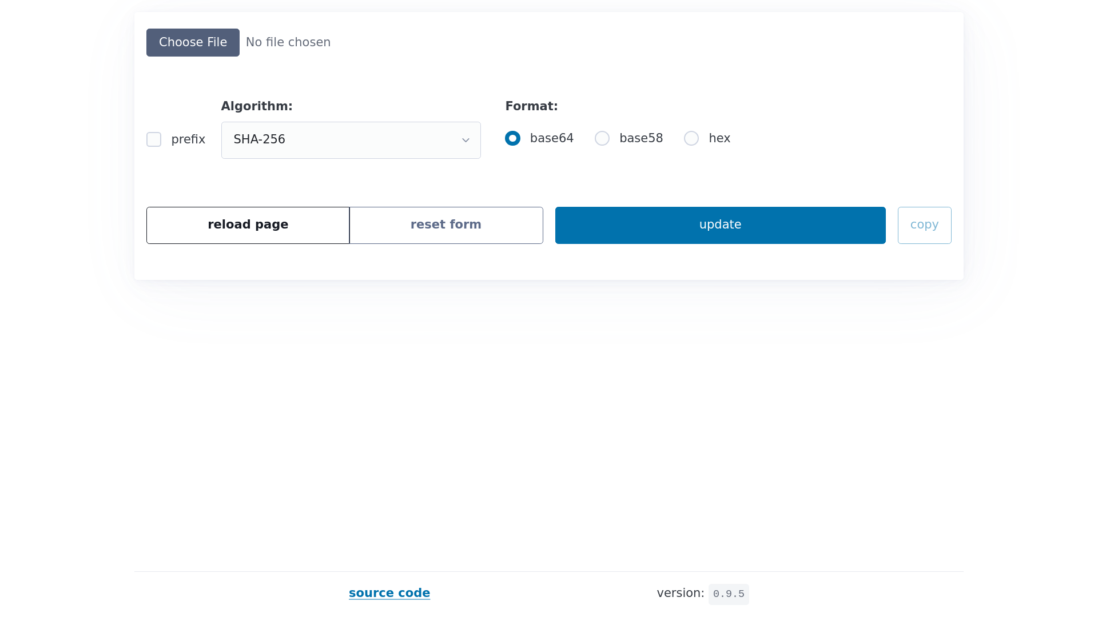The width and height of the screenshot is (1098, 617).
Task: Click the 'No file chosen' text
Action: (x=288, y=42)
